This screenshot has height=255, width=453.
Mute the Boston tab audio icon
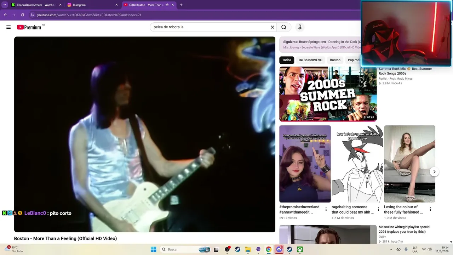click(x=167, y=5)
